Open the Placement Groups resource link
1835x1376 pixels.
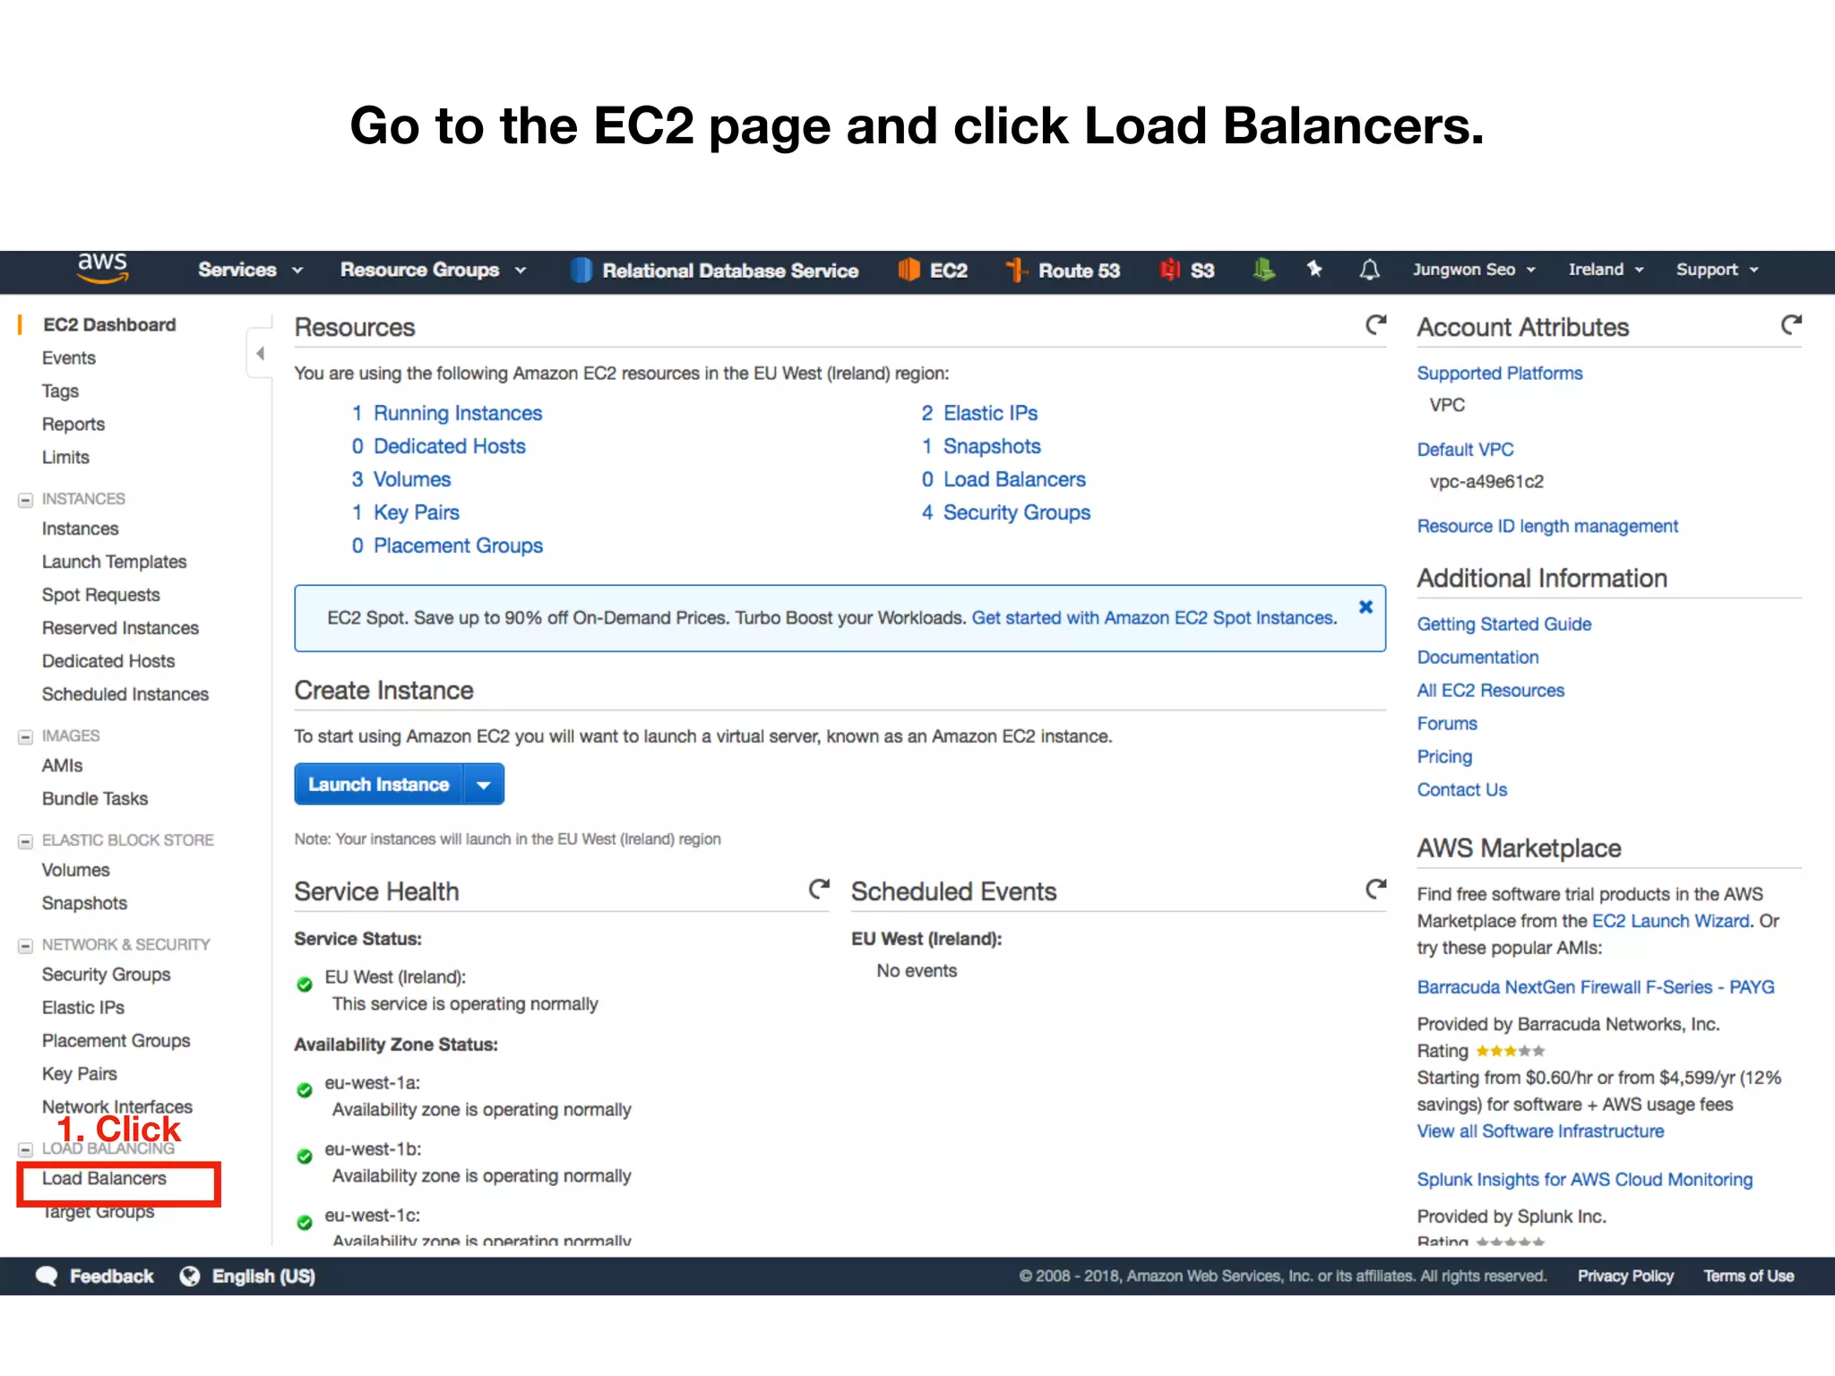458,546
